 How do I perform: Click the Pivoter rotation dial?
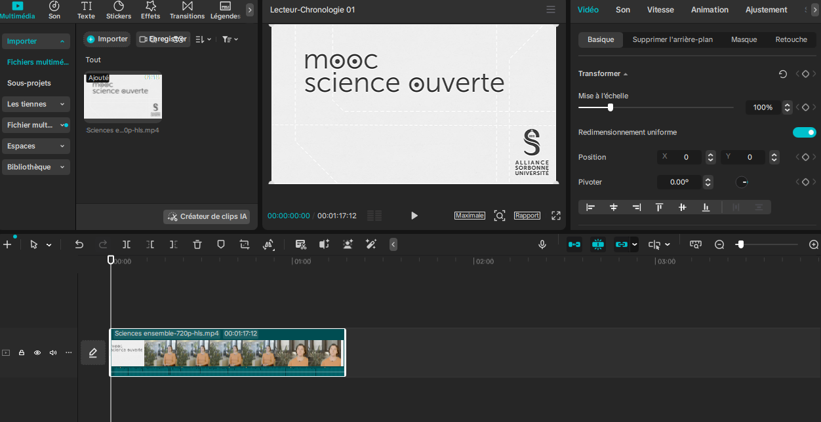pos(742,182)
